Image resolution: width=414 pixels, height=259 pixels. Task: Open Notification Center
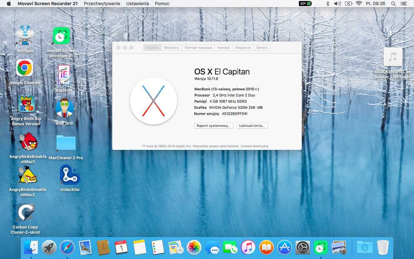[403, 4]
